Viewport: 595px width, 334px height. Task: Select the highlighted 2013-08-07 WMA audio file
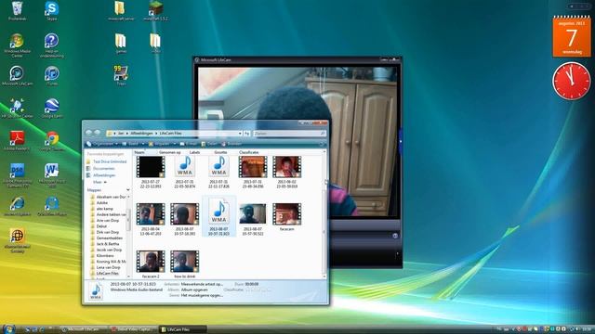point(219,216)
